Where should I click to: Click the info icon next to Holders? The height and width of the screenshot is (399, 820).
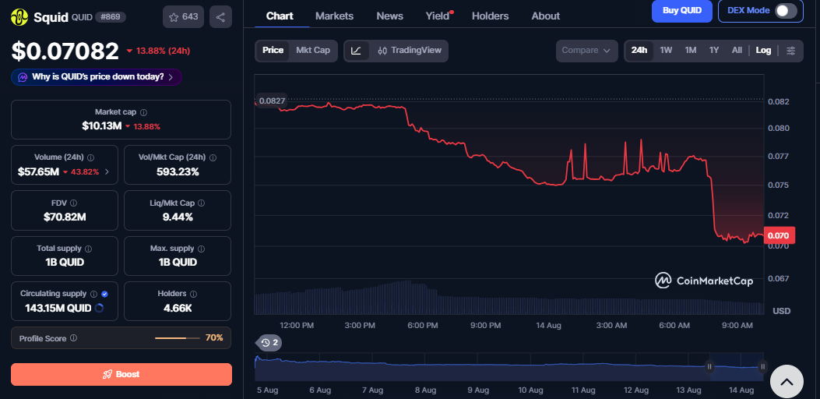[193, 294]
